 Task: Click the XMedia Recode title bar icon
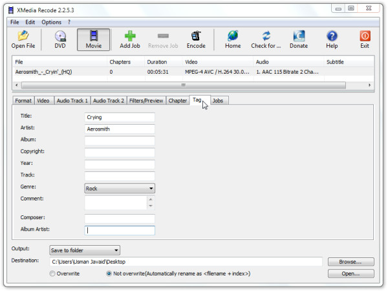pos(11,10)
